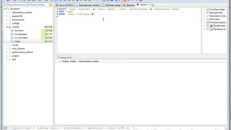231x130 pixels.
Task: Expand the Заготовки helper node
Action: point(204,19)
